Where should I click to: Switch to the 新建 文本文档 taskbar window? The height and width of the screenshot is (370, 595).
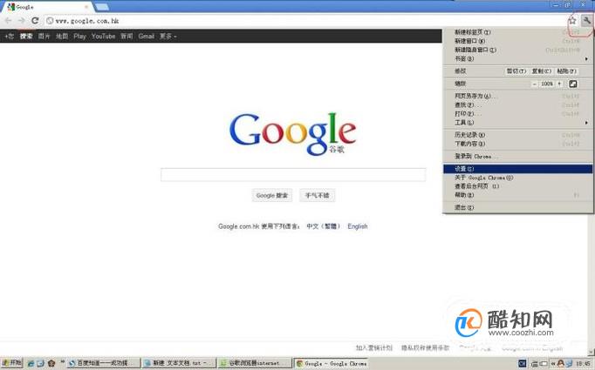point(178,363)
